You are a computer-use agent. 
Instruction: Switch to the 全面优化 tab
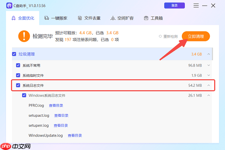click(22, 18)
